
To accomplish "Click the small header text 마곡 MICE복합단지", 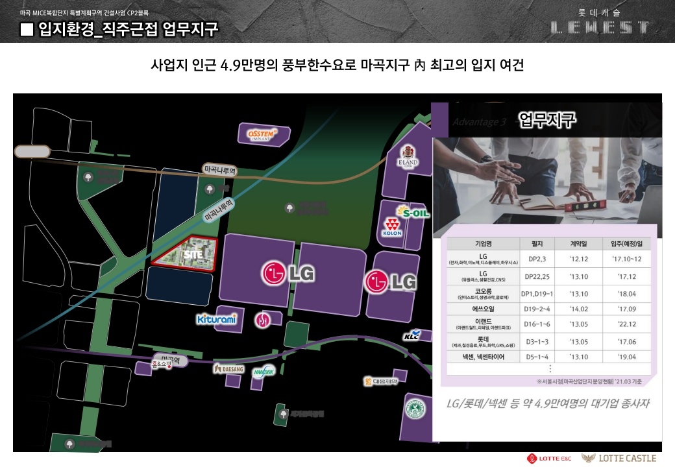I will pos(84,13).
